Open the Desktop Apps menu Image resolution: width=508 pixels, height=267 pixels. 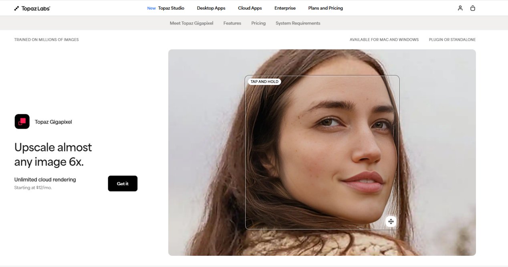tap(211, 8)
